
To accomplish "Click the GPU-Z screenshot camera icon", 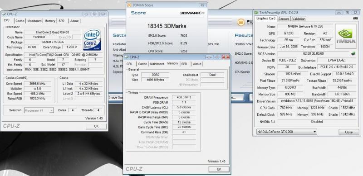I will click(x=355, y=18).
